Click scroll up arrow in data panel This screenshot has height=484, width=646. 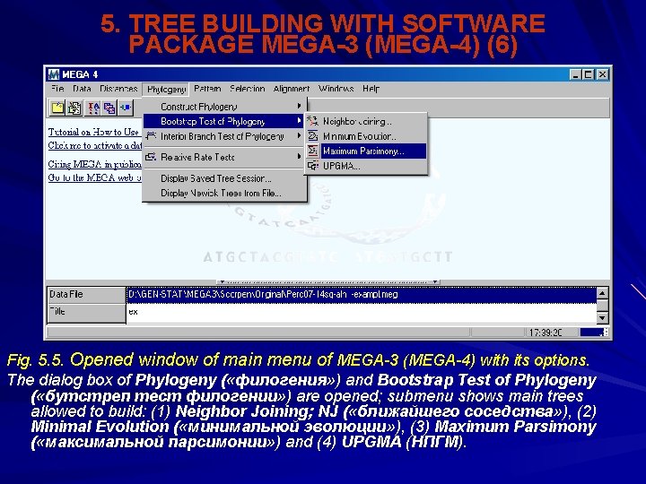pyautogui.click(x=602, y=293)
